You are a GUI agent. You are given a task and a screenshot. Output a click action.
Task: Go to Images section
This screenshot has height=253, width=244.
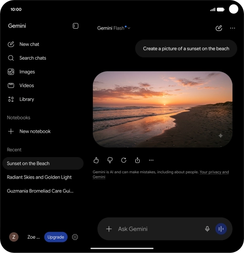[21, 72]
